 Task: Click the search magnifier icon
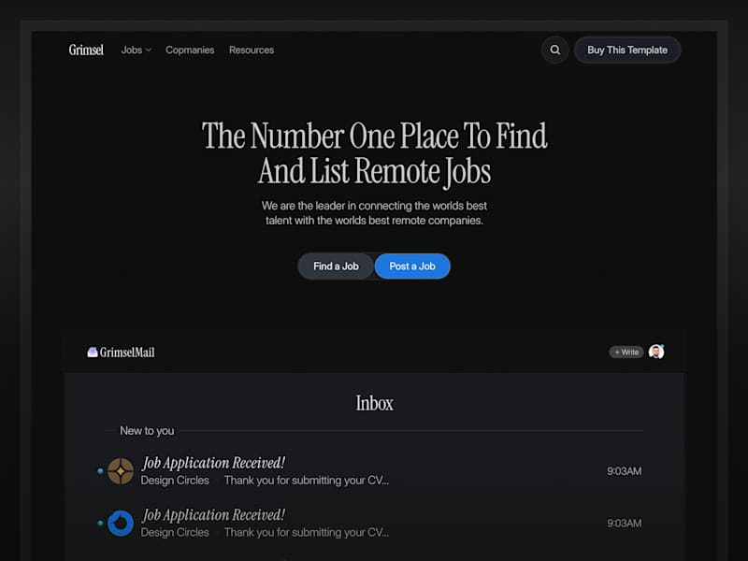click(x=554, y=50)
